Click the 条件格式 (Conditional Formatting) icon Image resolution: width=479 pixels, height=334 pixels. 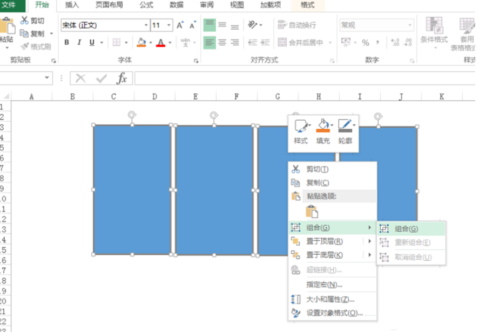435,33
